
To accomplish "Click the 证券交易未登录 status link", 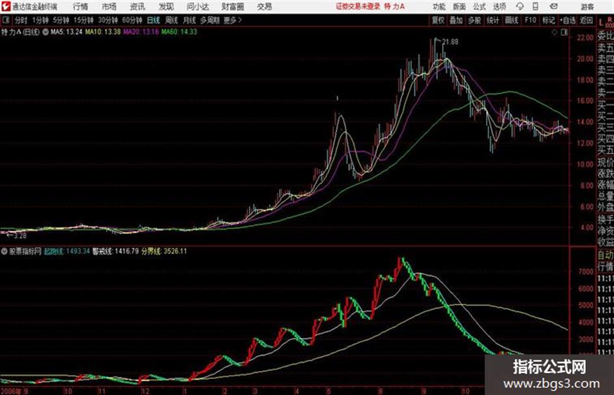I will 358,6.
